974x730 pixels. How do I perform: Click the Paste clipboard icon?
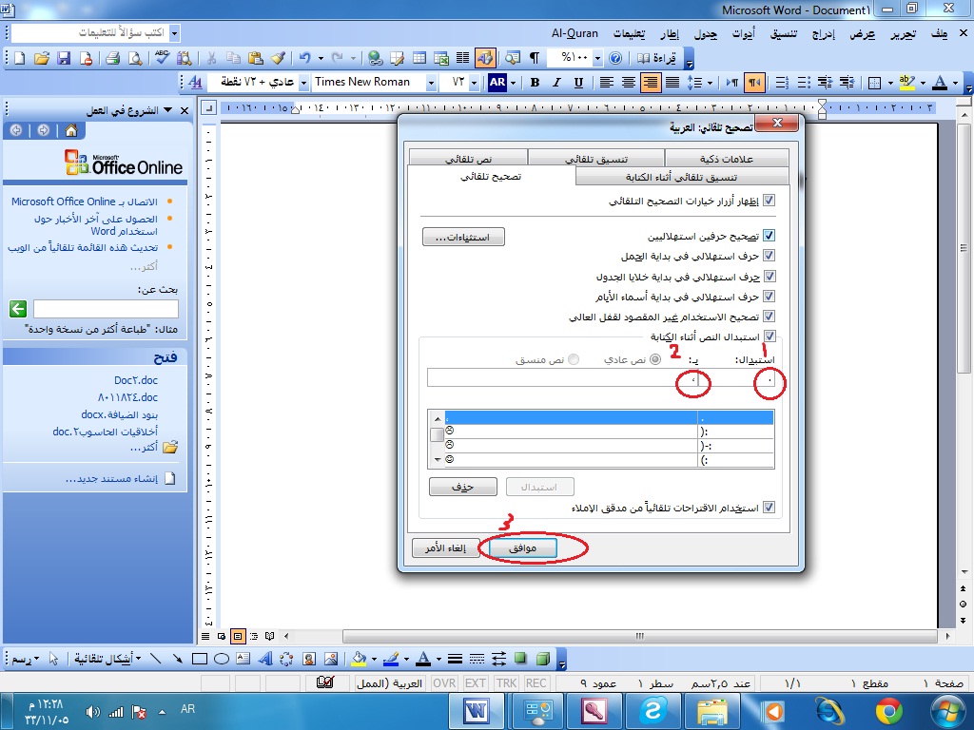pyautogui.click(x=255, y=58)
